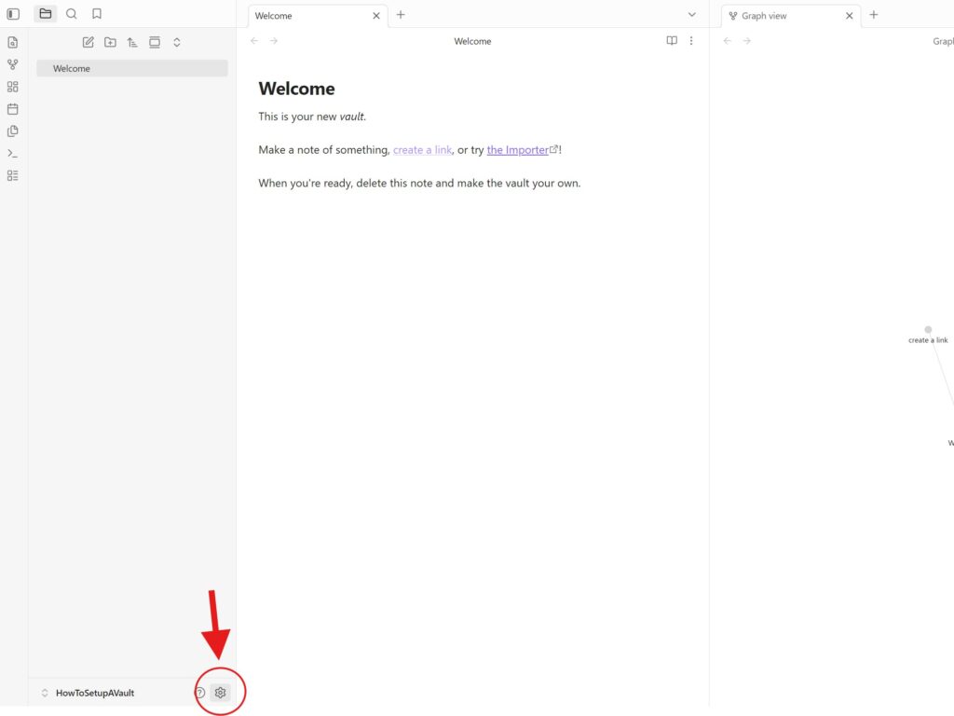Open More options menu for Welcome note
Screen dimensions: 954x716
tap(691, 41)
